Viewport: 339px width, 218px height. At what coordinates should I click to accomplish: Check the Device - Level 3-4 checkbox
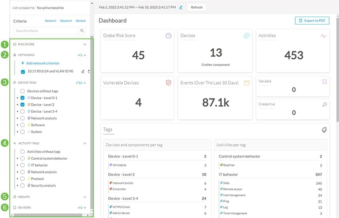click(22, 111)
